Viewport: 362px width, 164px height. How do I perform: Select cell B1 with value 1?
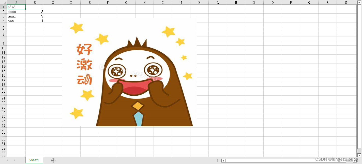coord(35,7)
